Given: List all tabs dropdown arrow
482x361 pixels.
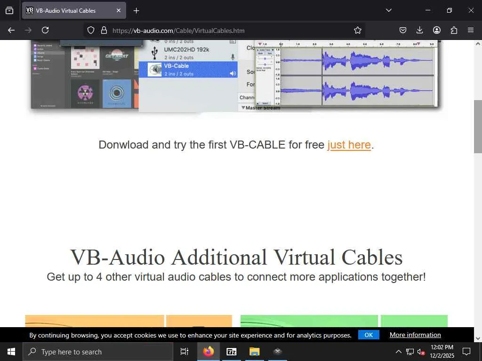Looking at the screenshot, I should [388, 10].
